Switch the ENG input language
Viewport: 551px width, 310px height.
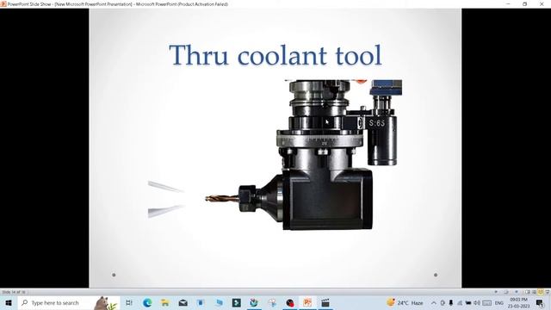(x=499, y=302)
